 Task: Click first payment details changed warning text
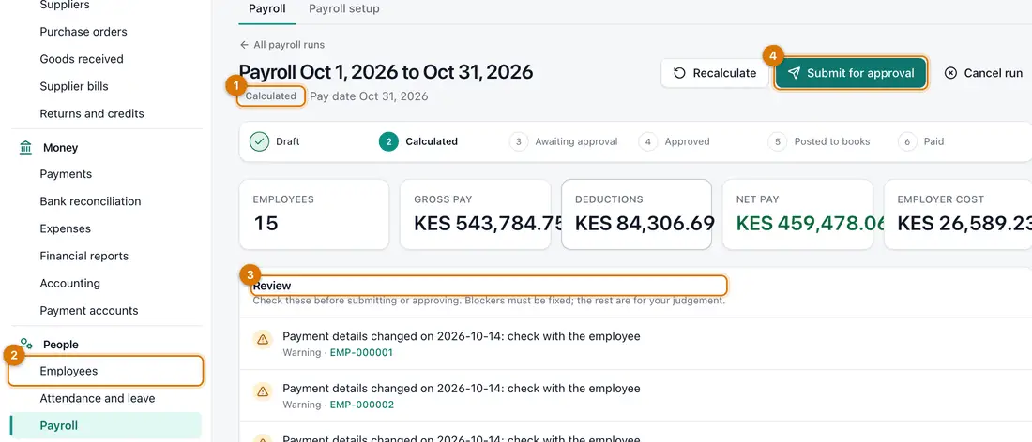coord(462,336)
